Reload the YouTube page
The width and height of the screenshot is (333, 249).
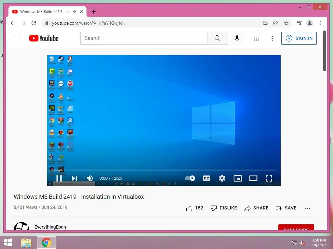34,23
